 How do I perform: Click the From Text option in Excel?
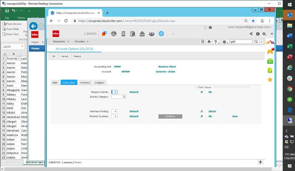tap(11, 34)
